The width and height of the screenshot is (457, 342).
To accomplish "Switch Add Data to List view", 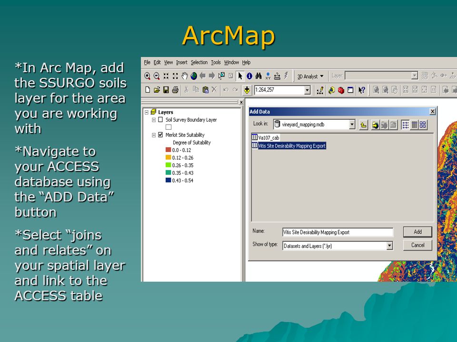I will (x=405, y=125).
